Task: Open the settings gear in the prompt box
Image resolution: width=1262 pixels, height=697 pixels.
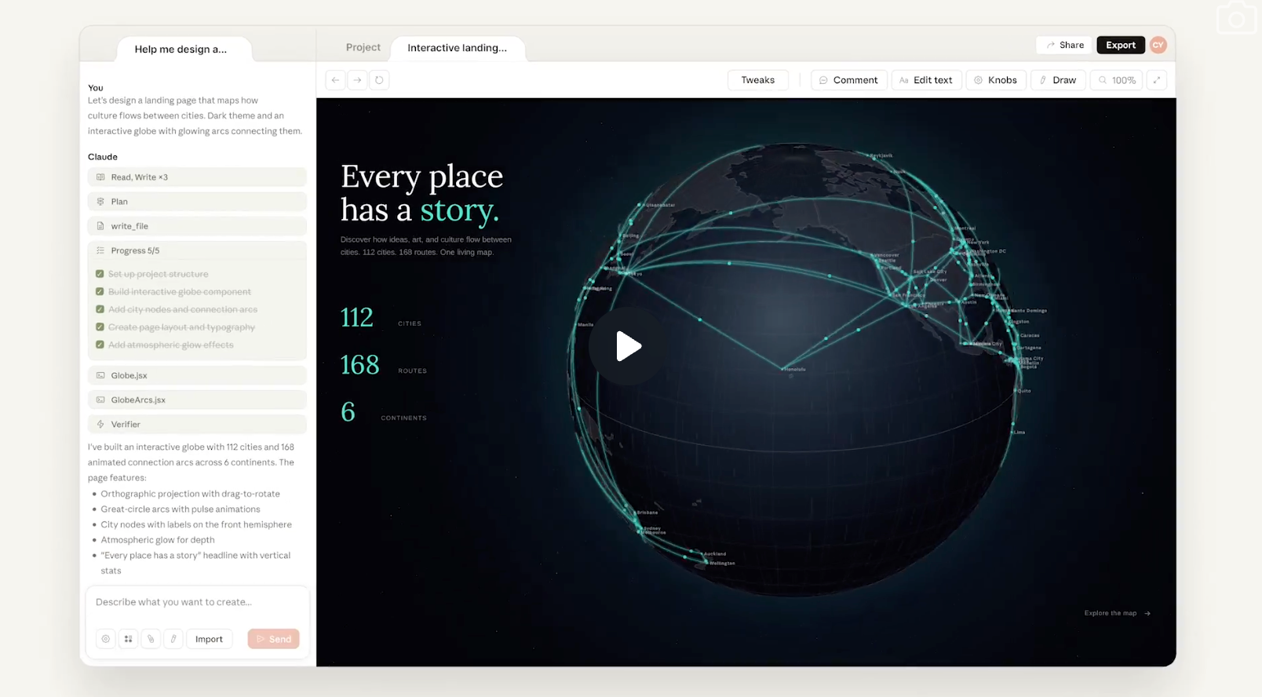Action: (x=106, y=639)
